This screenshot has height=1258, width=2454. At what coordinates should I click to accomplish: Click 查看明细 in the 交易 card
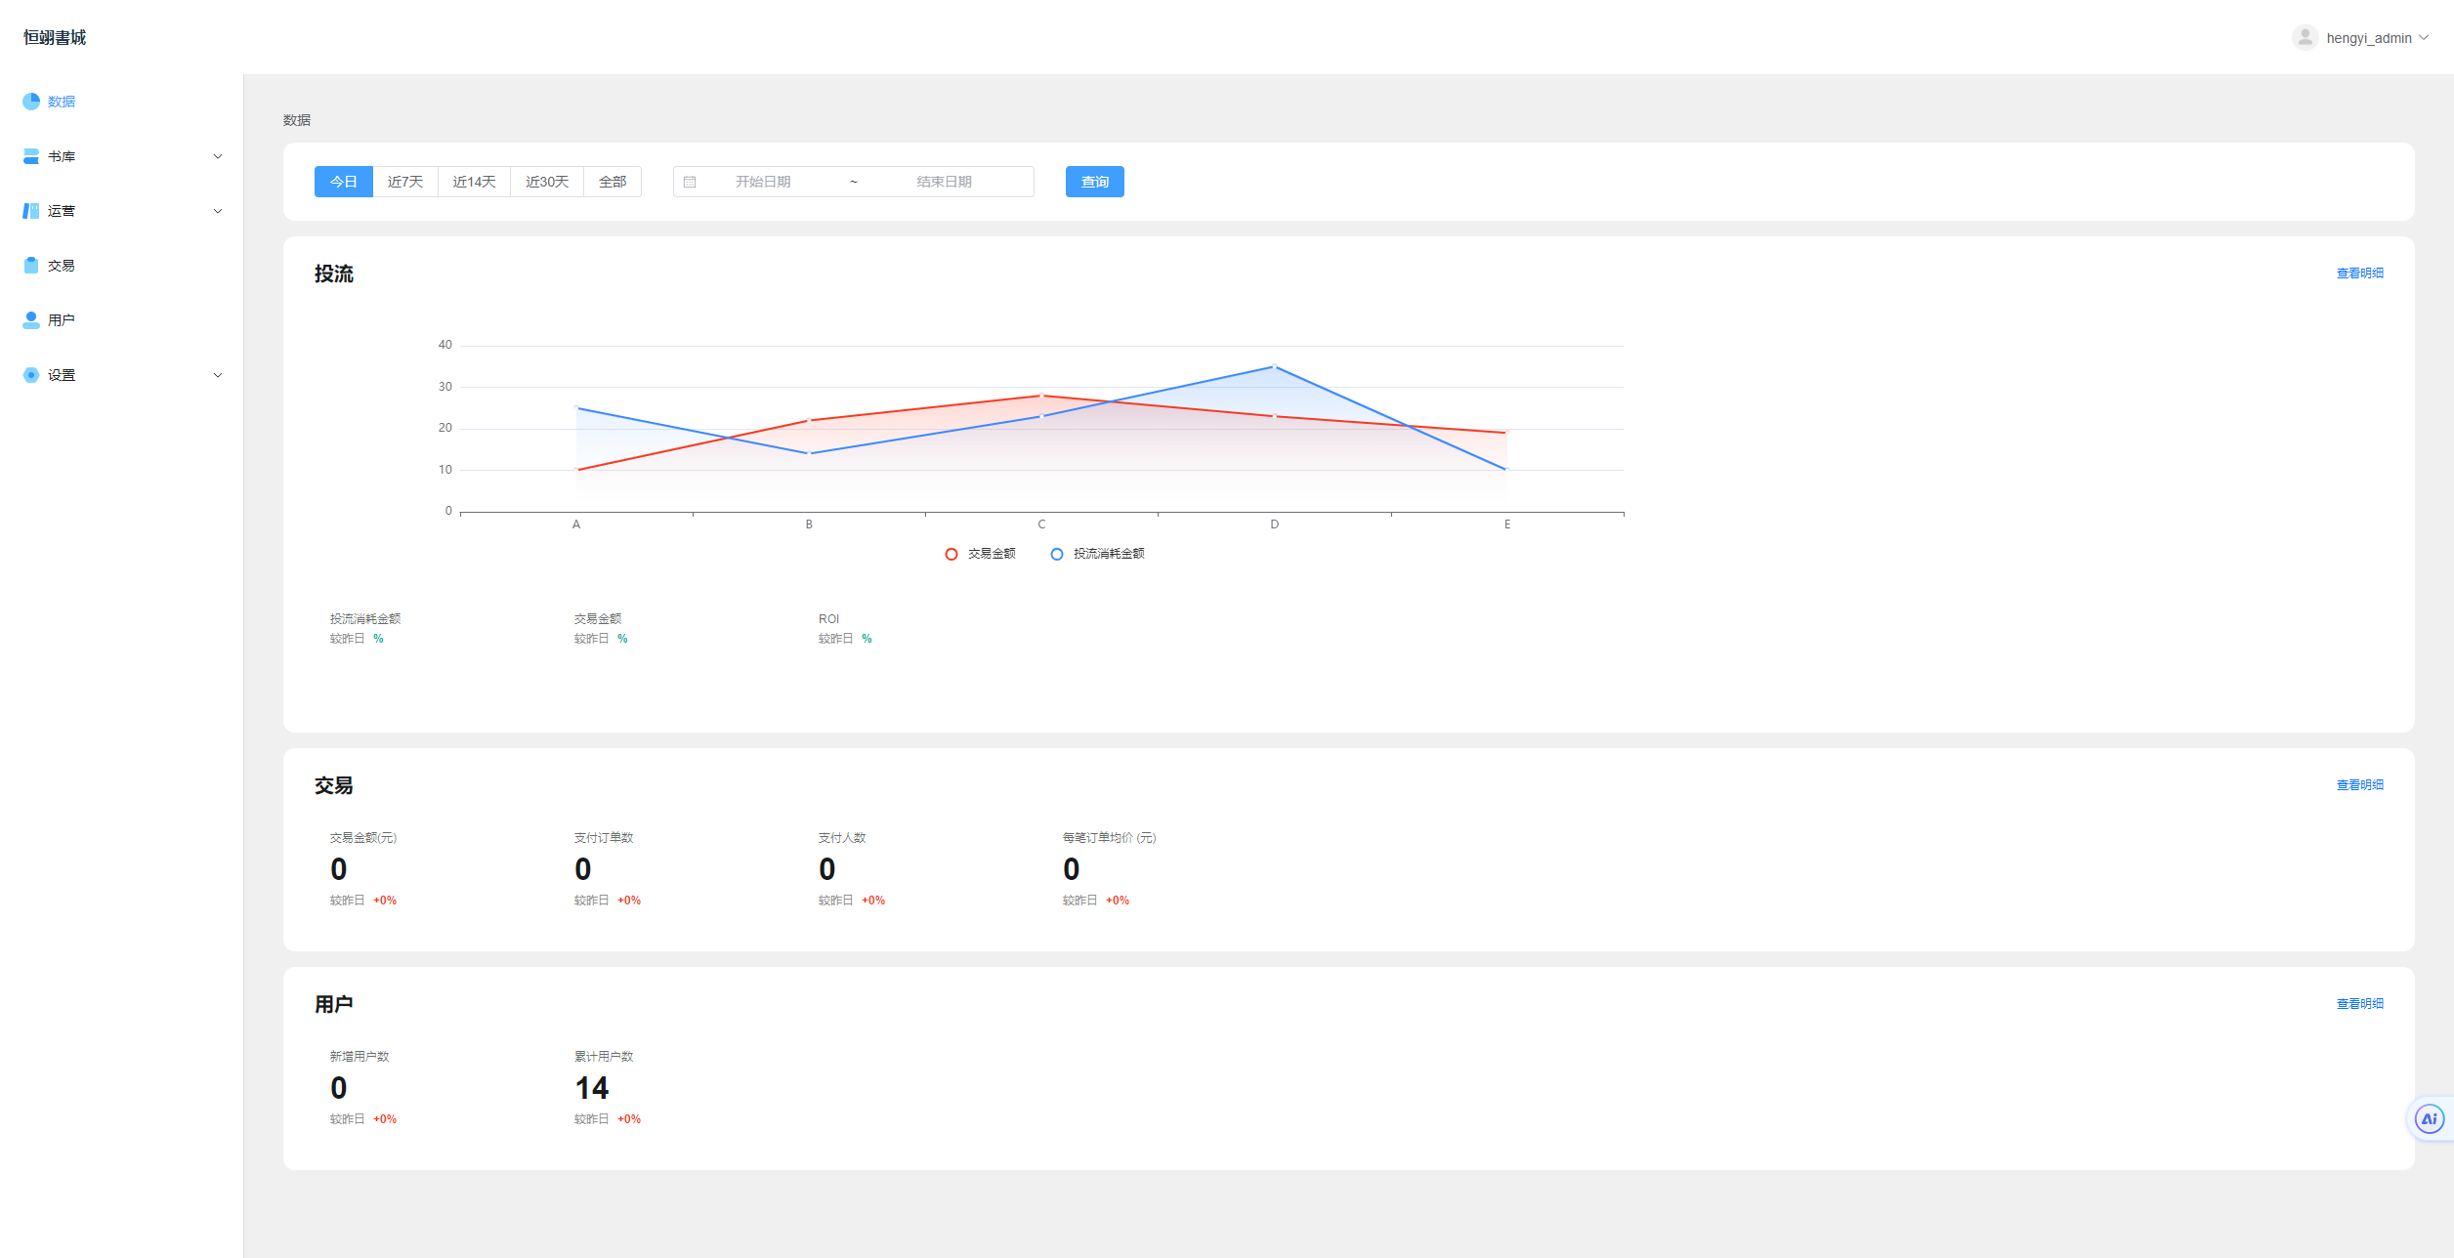tap(2360, 785)
